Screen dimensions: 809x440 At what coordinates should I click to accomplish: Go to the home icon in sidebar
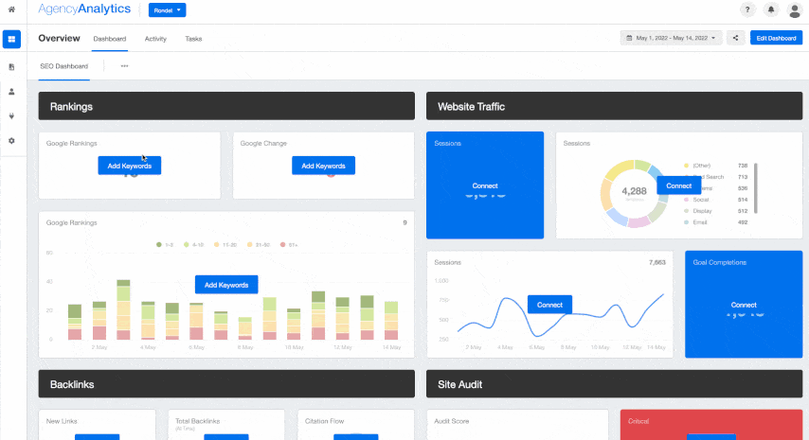(x=11, y=9)
